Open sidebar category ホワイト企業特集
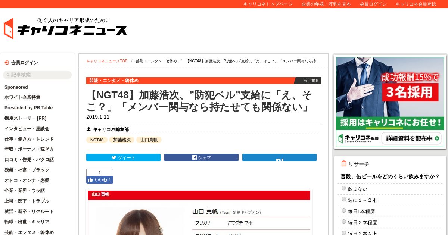448x235 pixels. (22, 97)
